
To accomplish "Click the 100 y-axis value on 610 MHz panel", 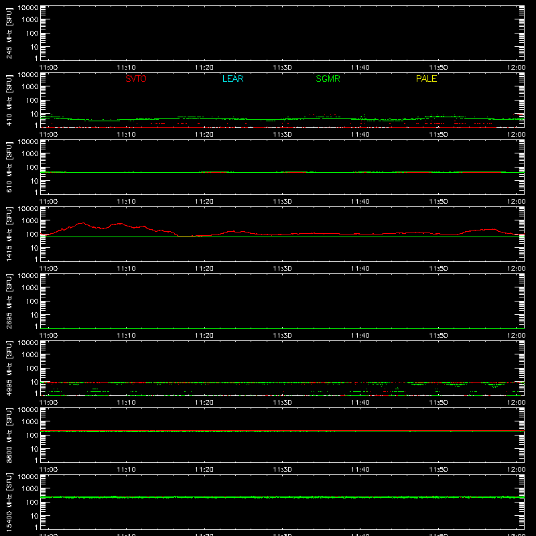I will pos(32,167).
